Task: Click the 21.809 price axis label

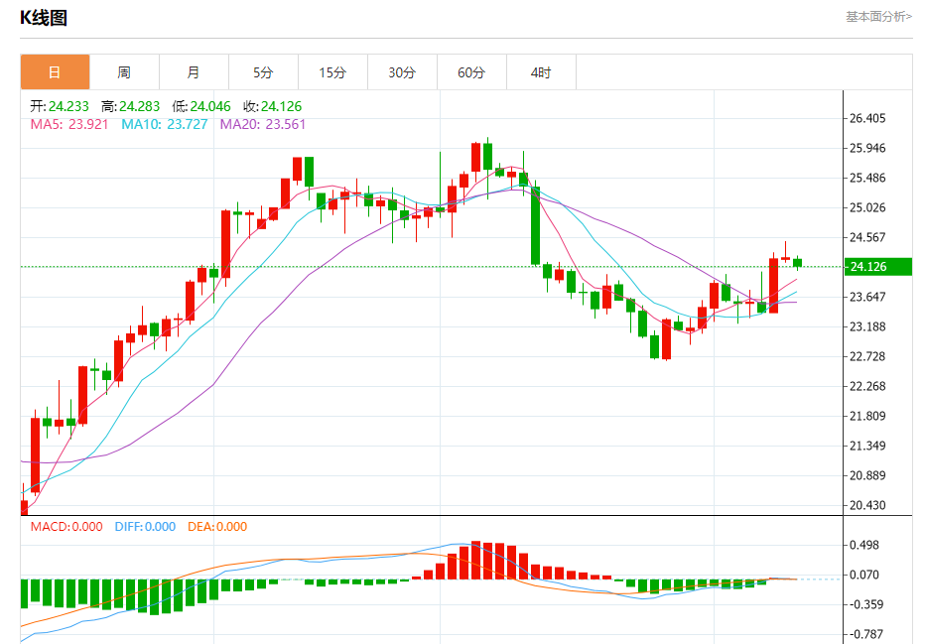Action: tap(867, 416)
